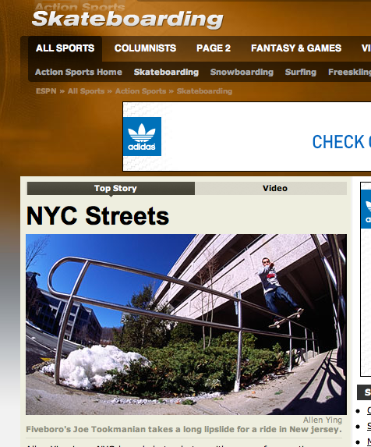Open the Surfing section
This screenshot has height=447, width=371.
(x=301, y=72)
